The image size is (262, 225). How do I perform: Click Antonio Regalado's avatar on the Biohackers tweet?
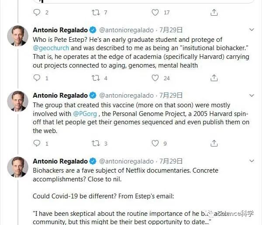click(x=17, y=167)
